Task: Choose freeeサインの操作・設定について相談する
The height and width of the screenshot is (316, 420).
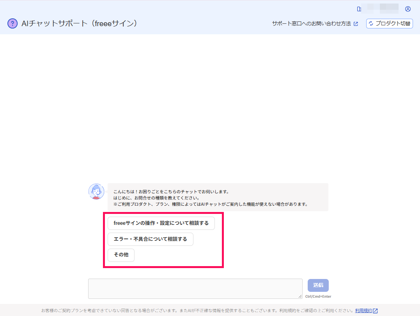Action: [161, 223]
